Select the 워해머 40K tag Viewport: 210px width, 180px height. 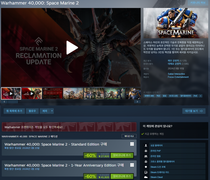pos(149,96)
